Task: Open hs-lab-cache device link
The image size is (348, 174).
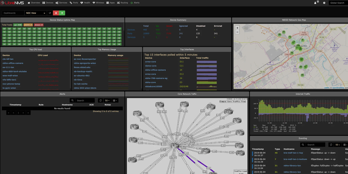Action: pos(81,84)
